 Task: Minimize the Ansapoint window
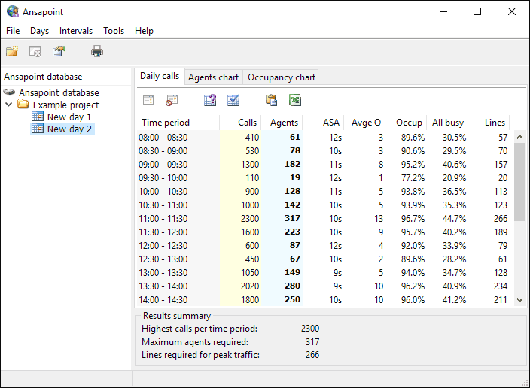443,11
